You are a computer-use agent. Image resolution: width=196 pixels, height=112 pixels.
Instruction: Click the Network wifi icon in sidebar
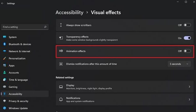click(4, 51)
